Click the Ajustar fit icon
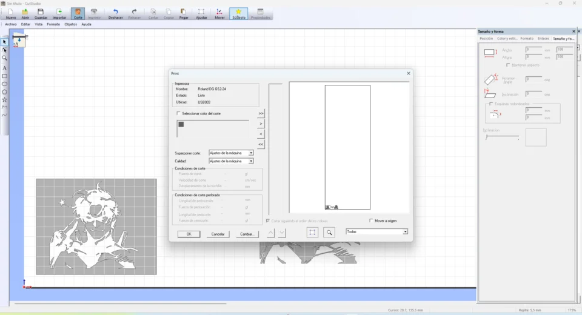The image size is (582, 315). tap(201, 14)
